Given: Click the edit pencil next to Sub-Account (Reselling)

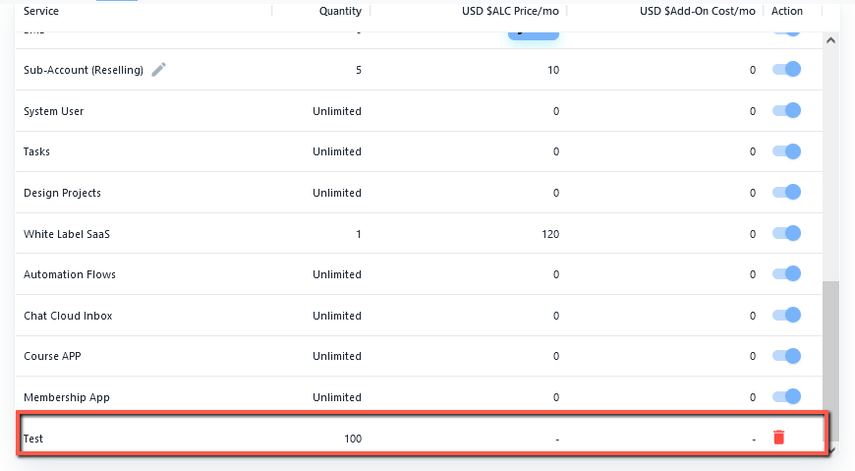Looking at the screenshot, I should point(159,70).
